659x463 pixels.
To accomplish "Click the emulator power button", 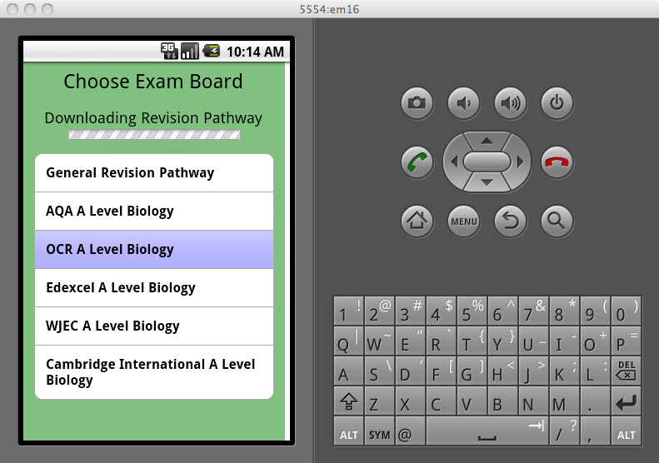I will 557,103.
